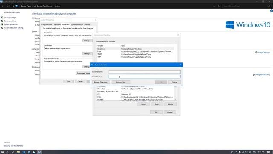This screenshot has width=273, height=154.
Task: Select DriverData row in system variables
Action: coord(135,89)
